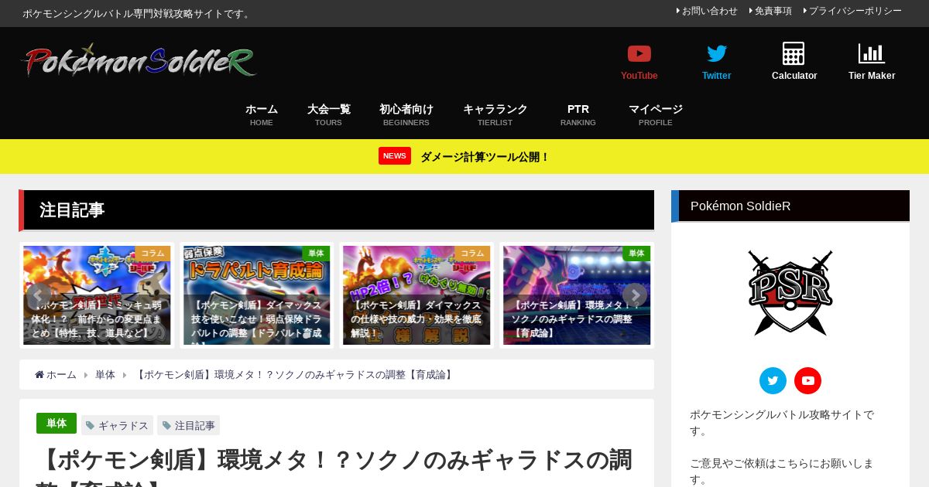This screenshot has height=487, width=929.
Task: Open the ミミッキュ弱体化 article thumbnail
Action: [97, 295]
